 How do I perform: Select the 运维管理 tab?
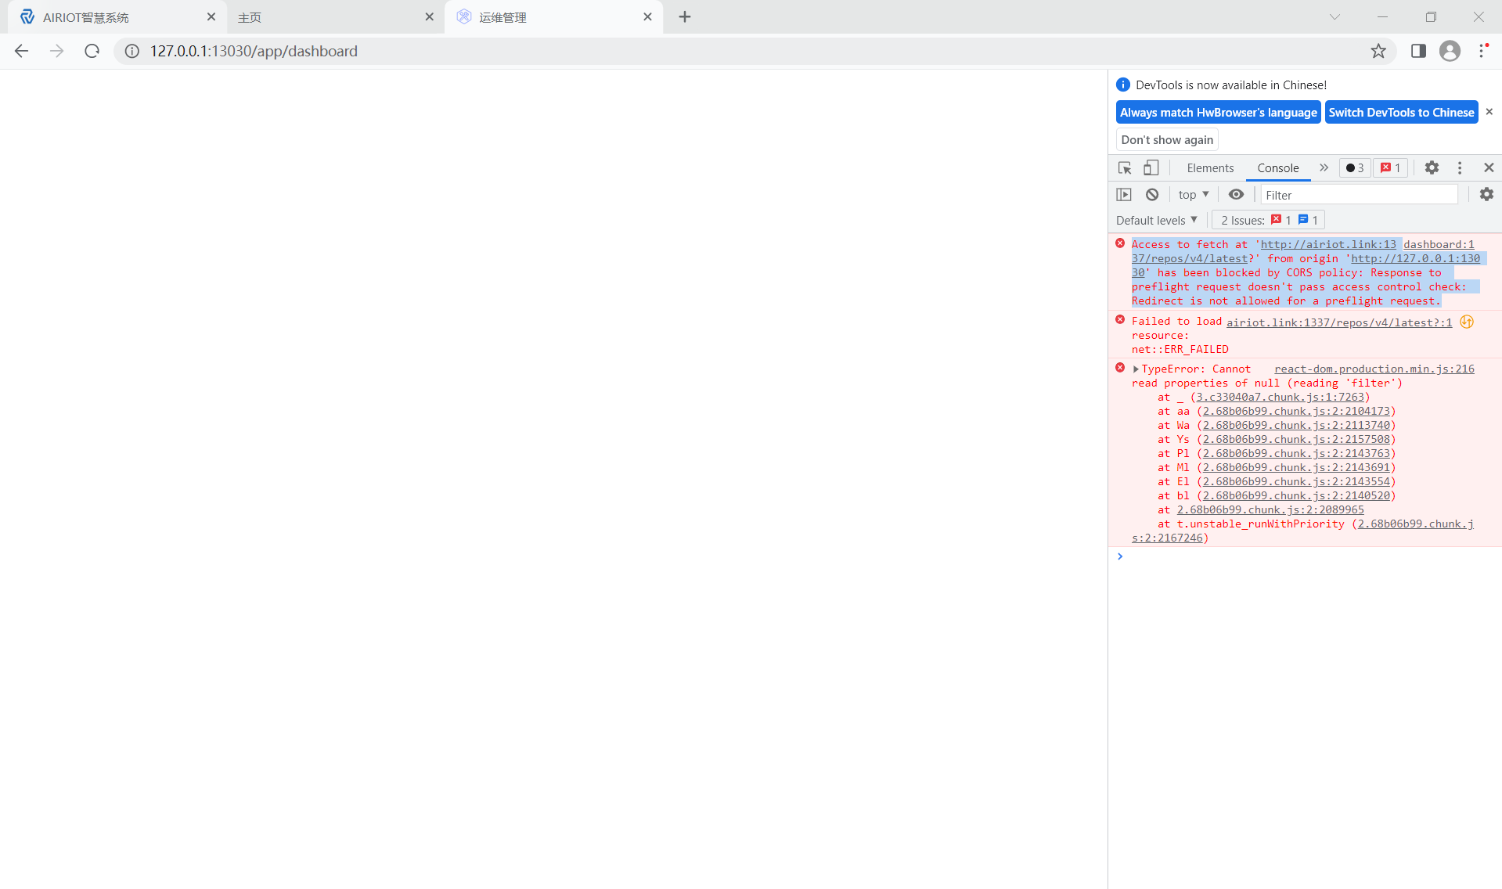[553, 17]
